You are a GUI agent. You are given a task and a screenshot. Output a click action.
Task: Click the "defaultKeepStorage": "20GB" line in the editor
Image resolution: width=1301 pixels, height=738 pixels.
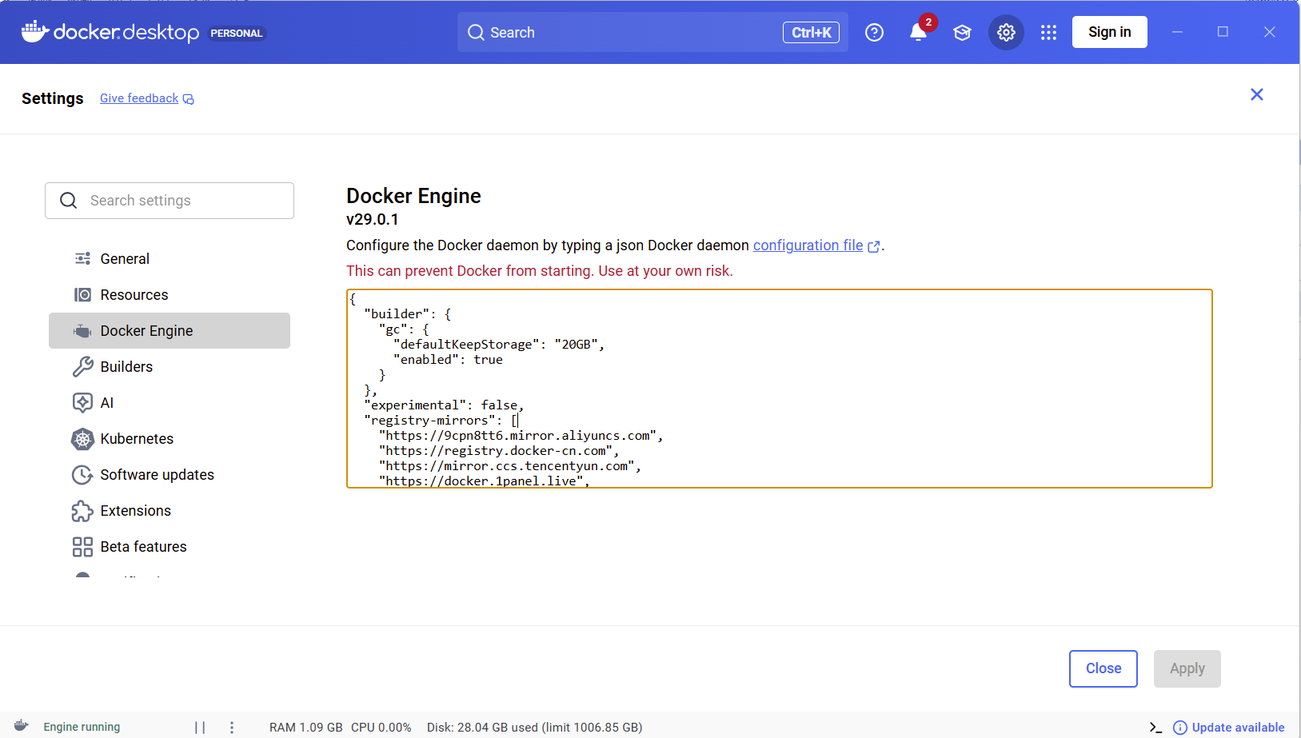(x=498, y=345)
